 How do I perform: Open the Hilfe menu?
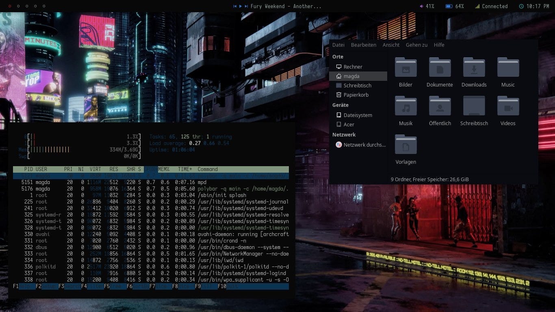[439, 45]
